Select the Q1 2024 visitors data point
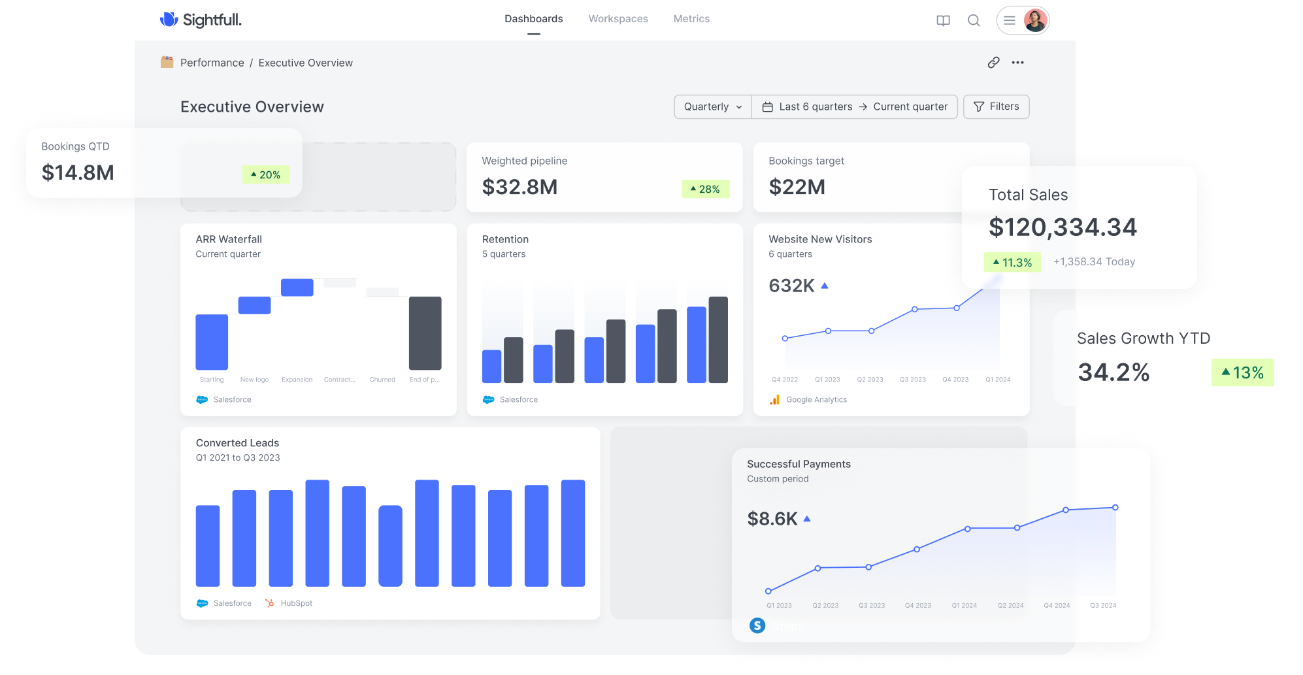Image resolution: width=1303 pixels, height=675 pixels. pyautogui.click(x=998, y=278)
